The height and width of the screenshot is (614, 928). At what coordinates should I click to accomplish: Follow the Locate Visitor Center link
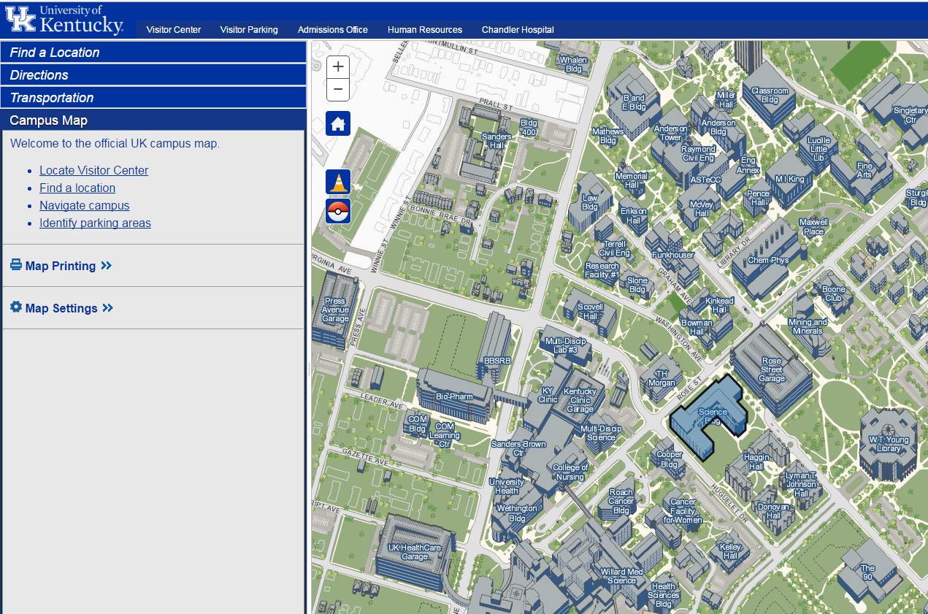tap(94, 170)
